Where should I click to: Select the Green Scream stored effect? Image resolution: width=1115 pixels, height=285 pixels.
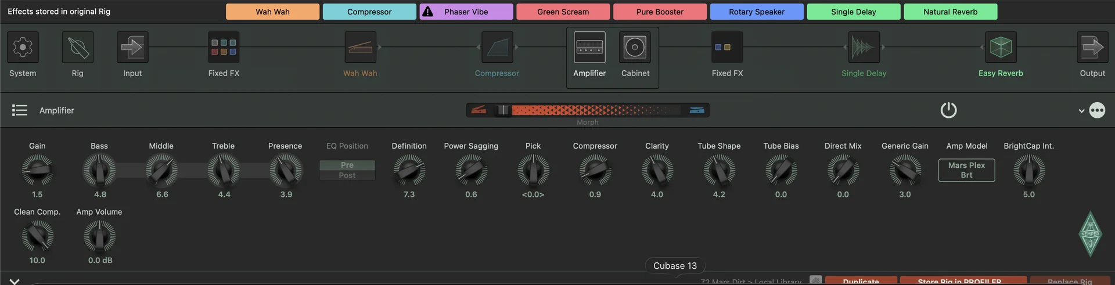[563, 12]
